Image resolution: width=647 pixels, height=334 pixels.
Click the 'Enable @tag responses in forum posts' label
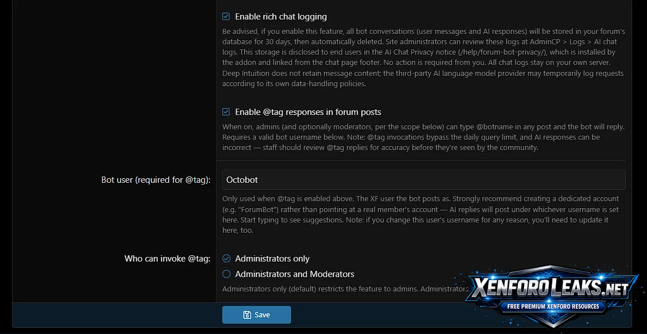308,112
